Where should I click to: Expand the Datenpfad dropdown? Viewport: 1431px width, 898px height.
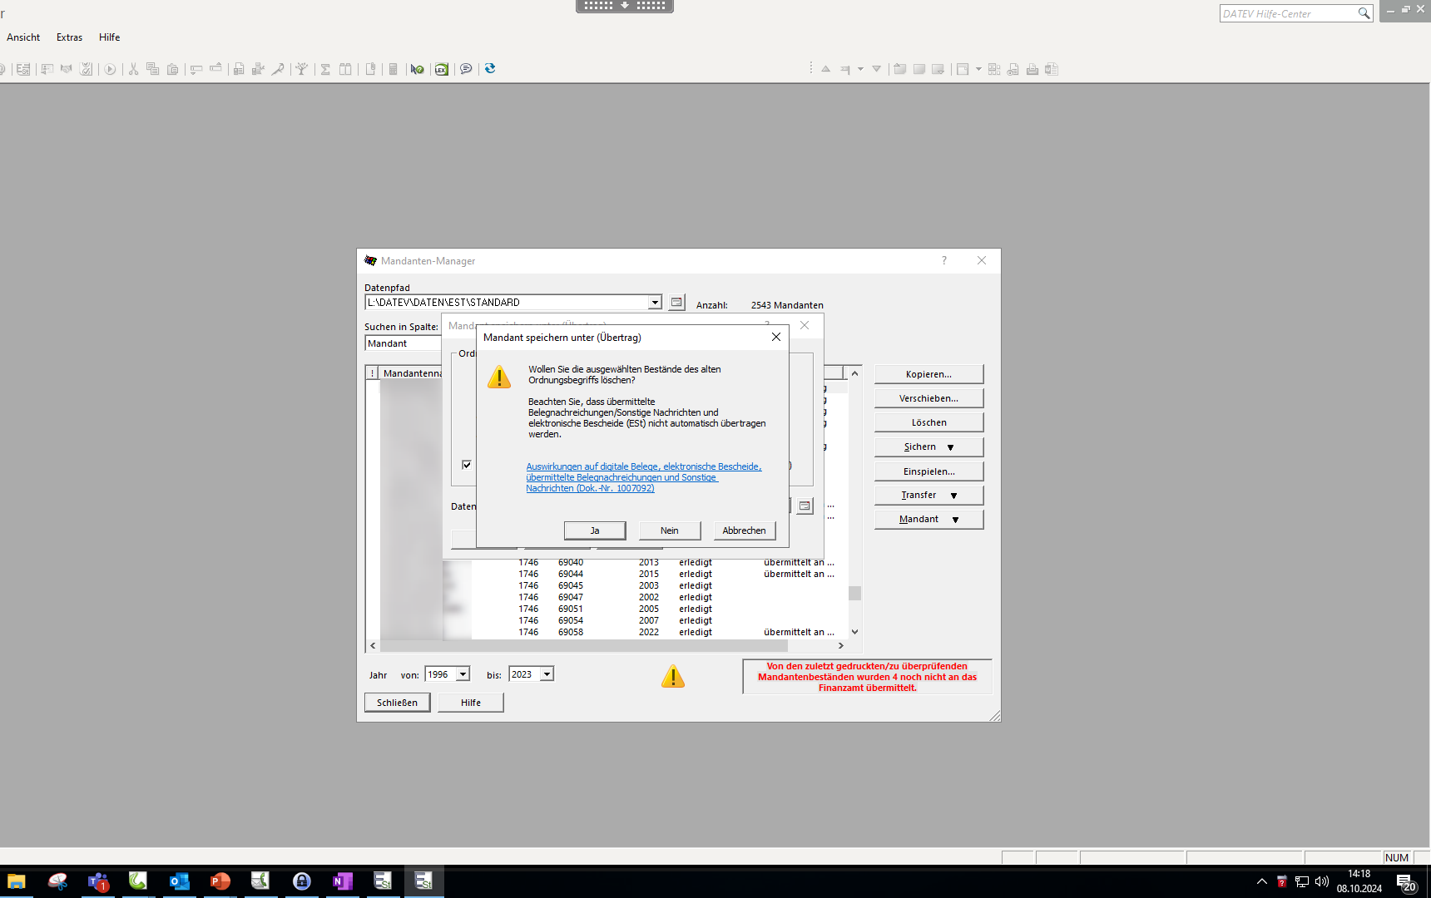(x=655, y=303)
